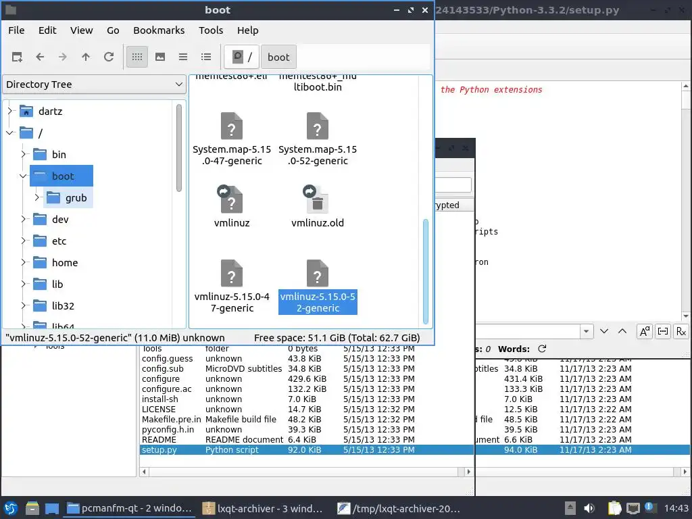Click the volume icon in system tray
Viewport: 692px width, 519px height.
pyautogui.click(x=589, y=508)
